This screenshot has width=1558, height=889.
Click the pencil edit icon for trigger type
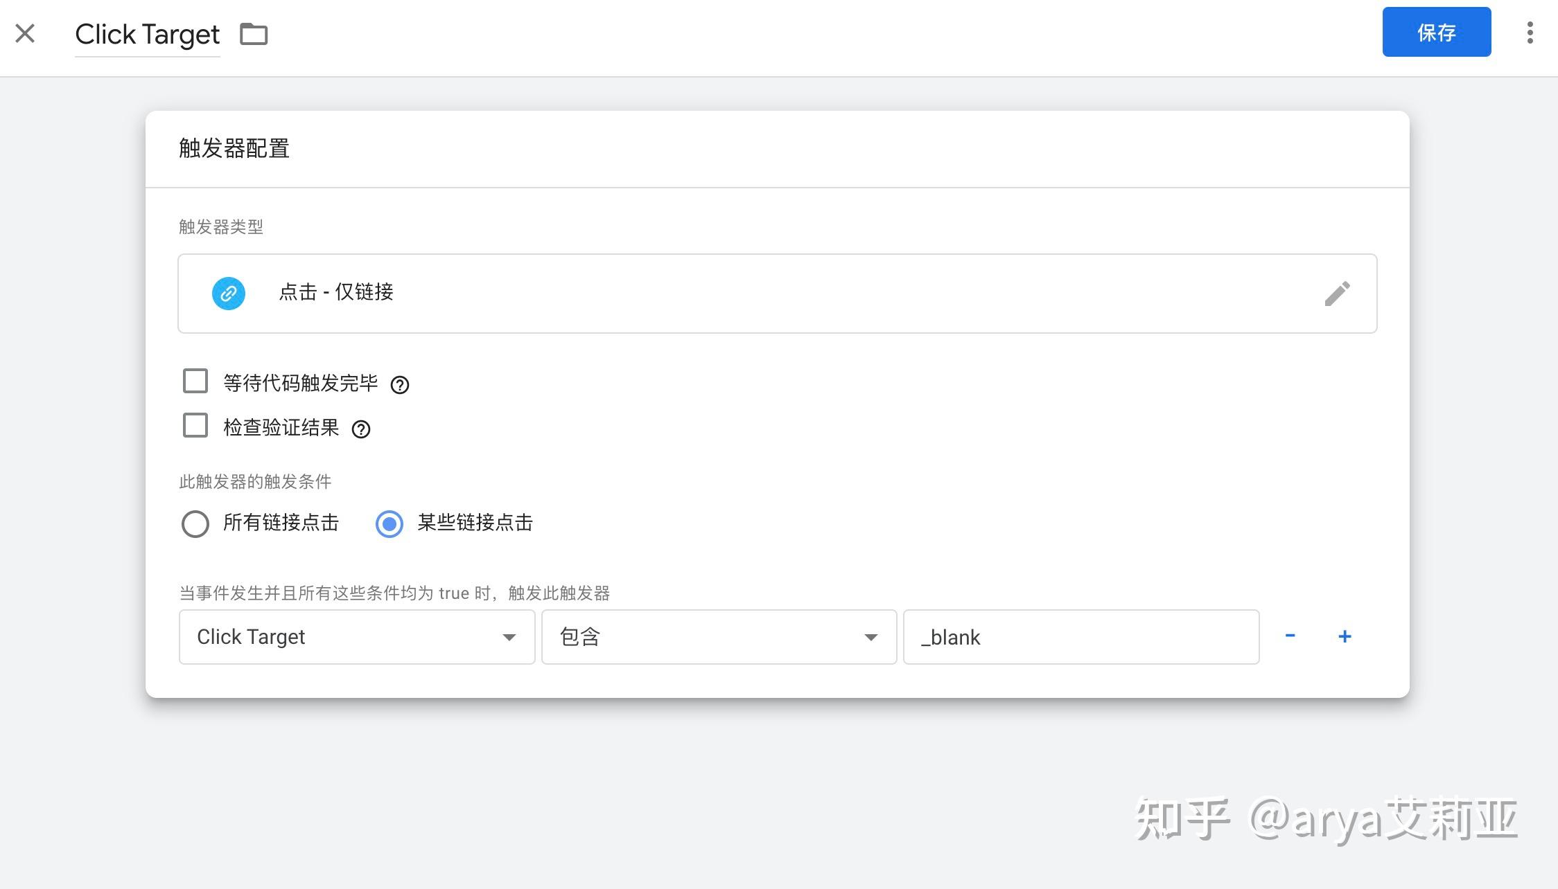(x=1337, y=294)
